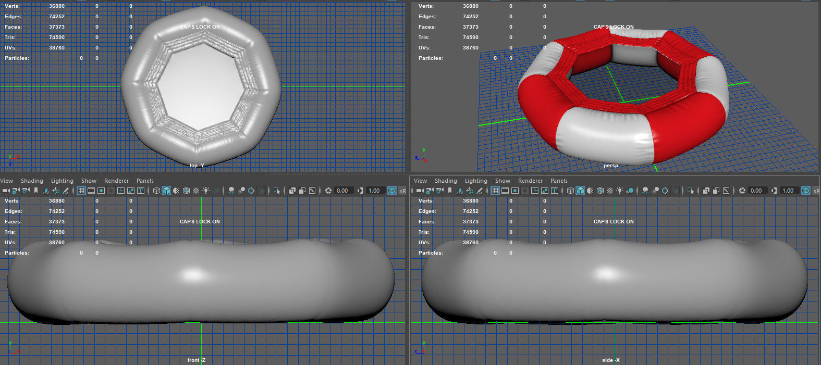Click Image Plane icon in front panel toolbar
The image size is (821, 365).
click(x=45, y=191)
